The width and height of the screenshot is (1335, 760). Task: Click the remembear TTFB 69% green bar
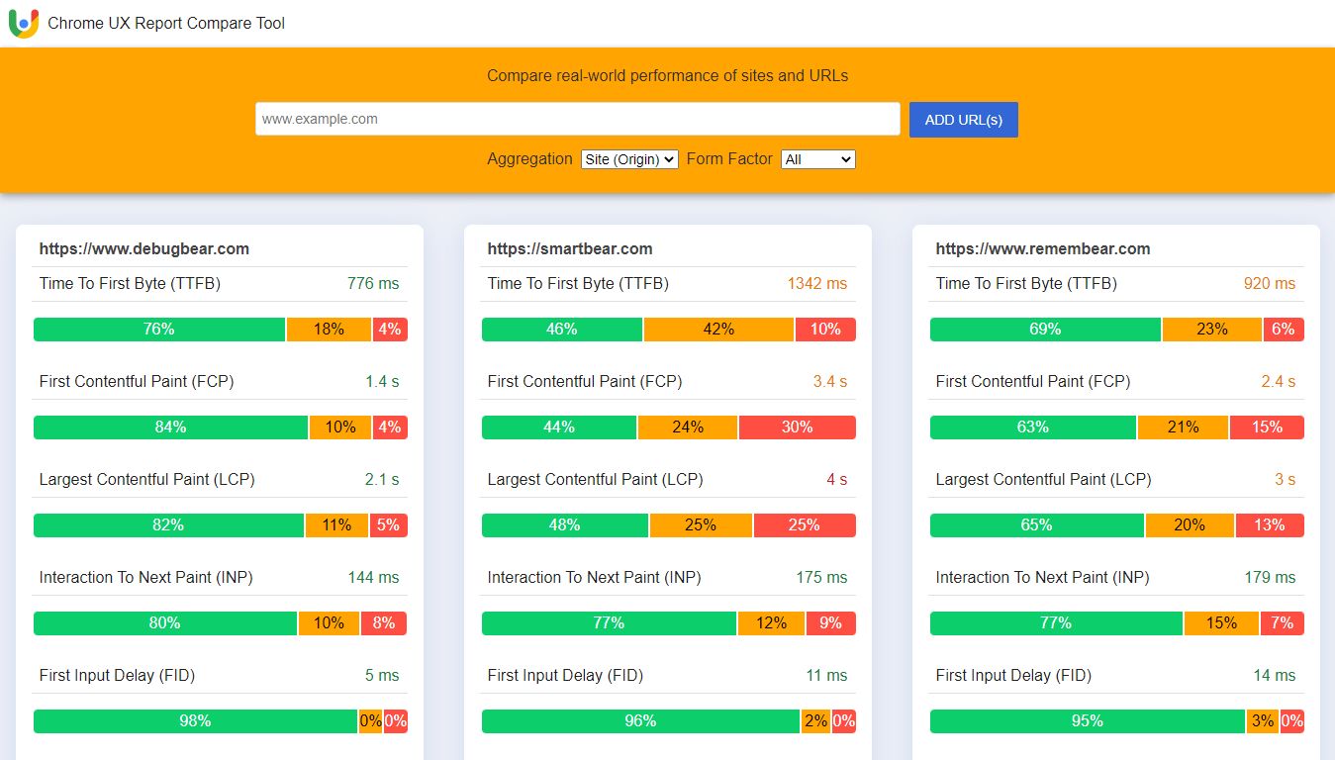click(x=1045, y=330)
